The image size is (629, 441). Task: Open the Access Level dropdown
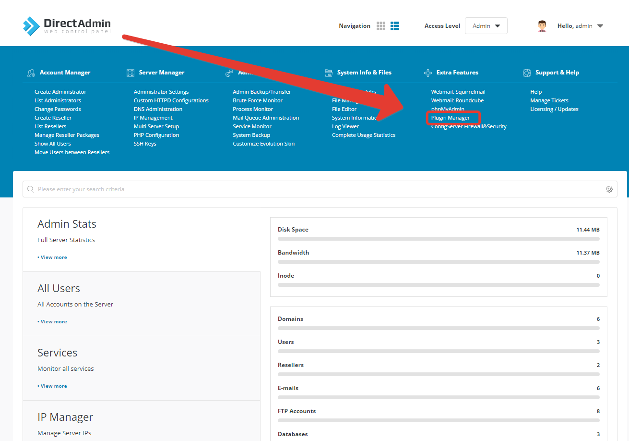[x=486, y=25]
